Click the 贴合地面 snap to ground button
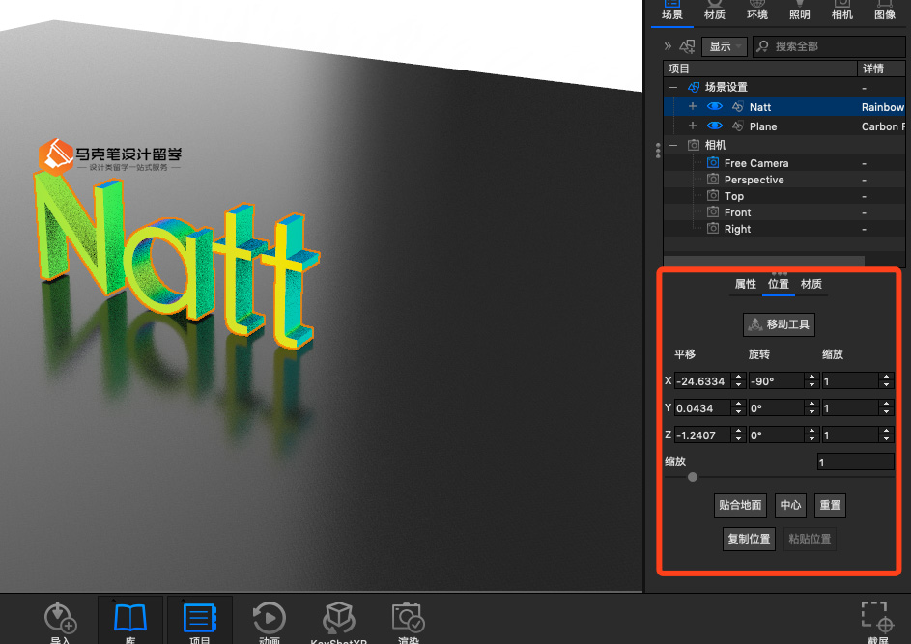This screenshot has width=911, height=644. coord(740,505)
